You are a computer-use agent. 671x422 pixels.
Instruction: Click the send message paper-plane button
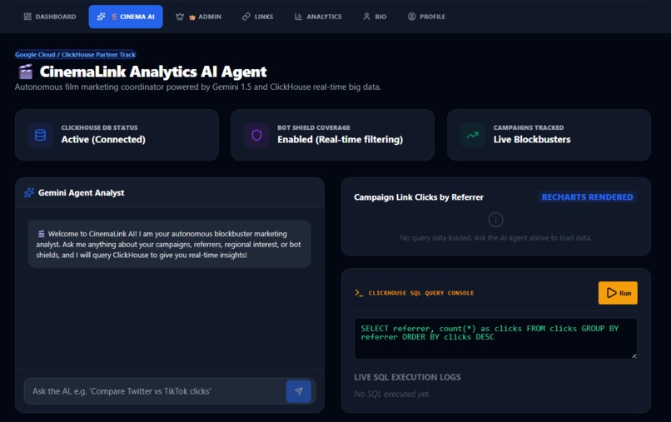[299, 390]
